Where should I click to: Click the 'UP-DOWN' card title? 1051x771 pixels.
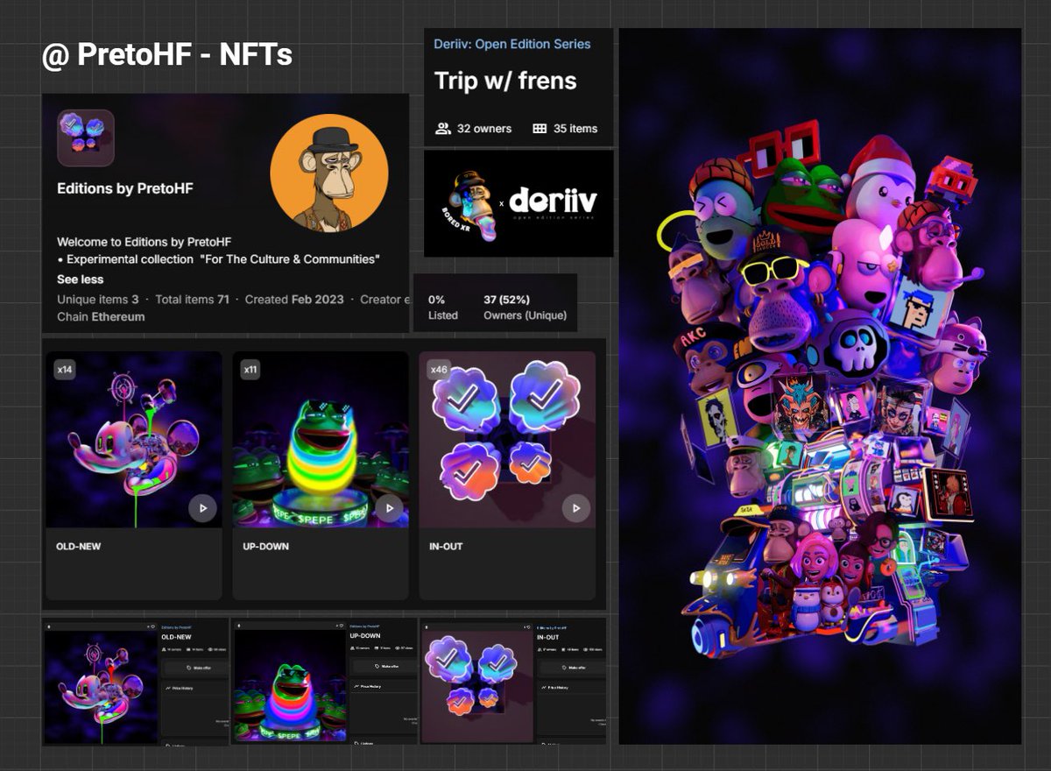(265, 547)
